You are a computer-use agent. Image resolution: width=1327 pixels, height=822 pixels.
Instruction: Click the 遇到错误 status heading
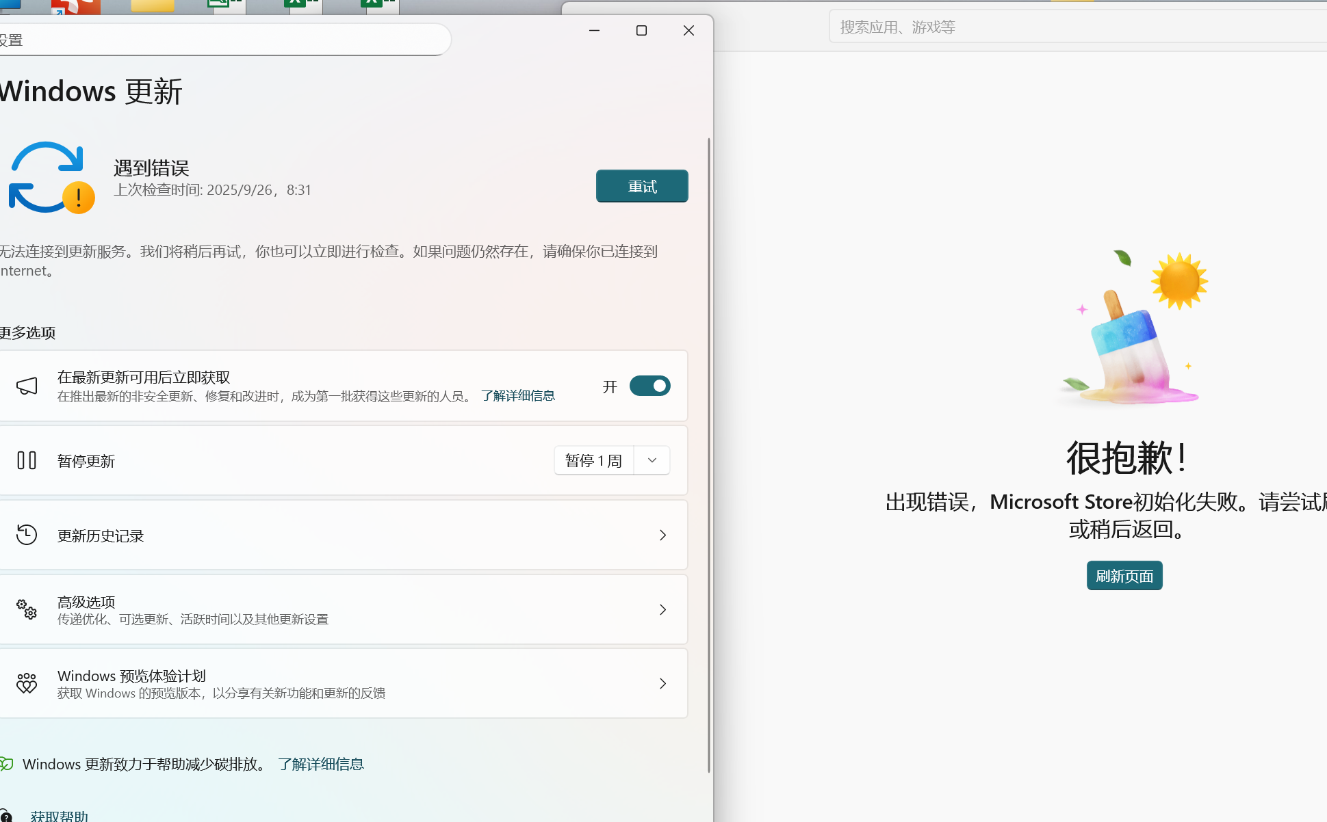(x=151, y=168)
